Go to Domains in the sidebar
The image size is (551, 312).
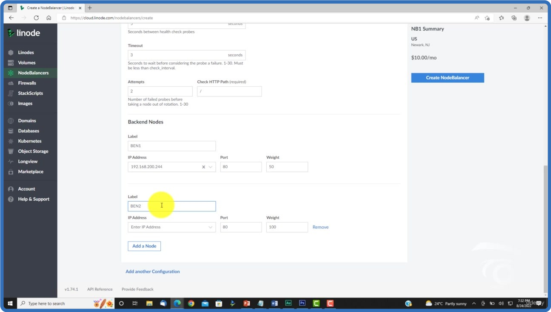[x=27, y=121]
